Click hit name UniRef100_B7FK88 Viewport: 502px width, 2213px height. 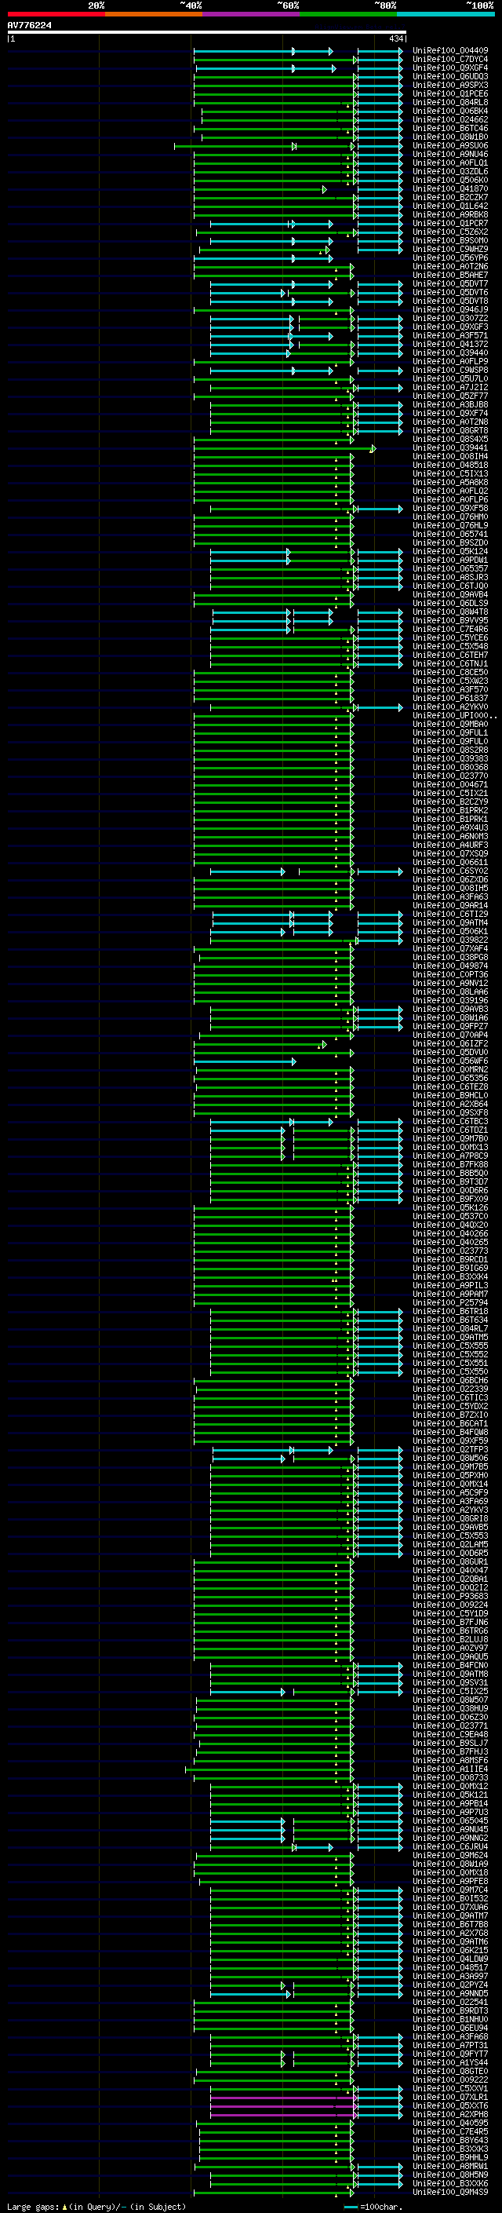click(x=450, y=1165)
